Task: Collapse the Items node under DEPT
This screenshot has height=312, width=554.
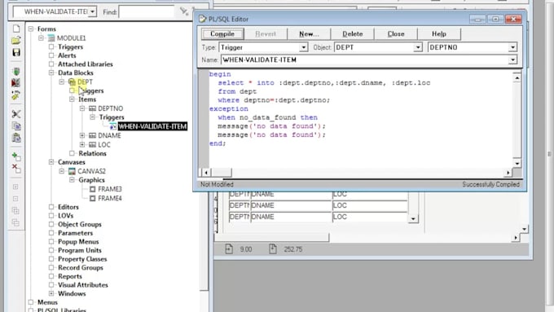Action: coord(72,99)
